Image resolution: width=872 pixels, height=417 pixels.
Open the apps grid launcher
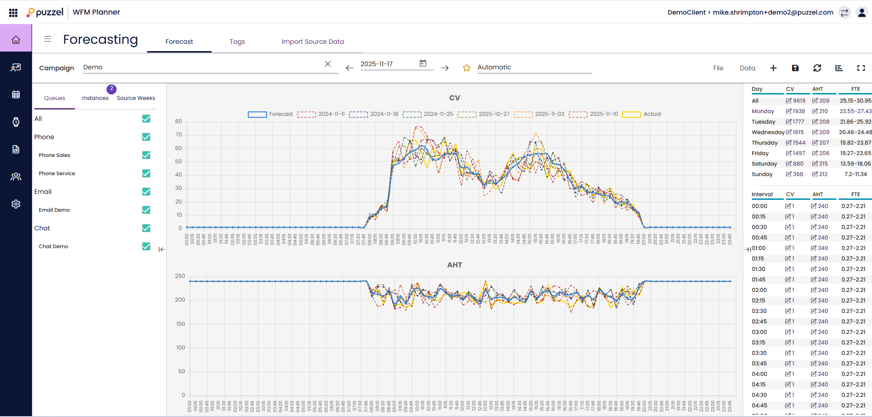(x=13, y=12)
